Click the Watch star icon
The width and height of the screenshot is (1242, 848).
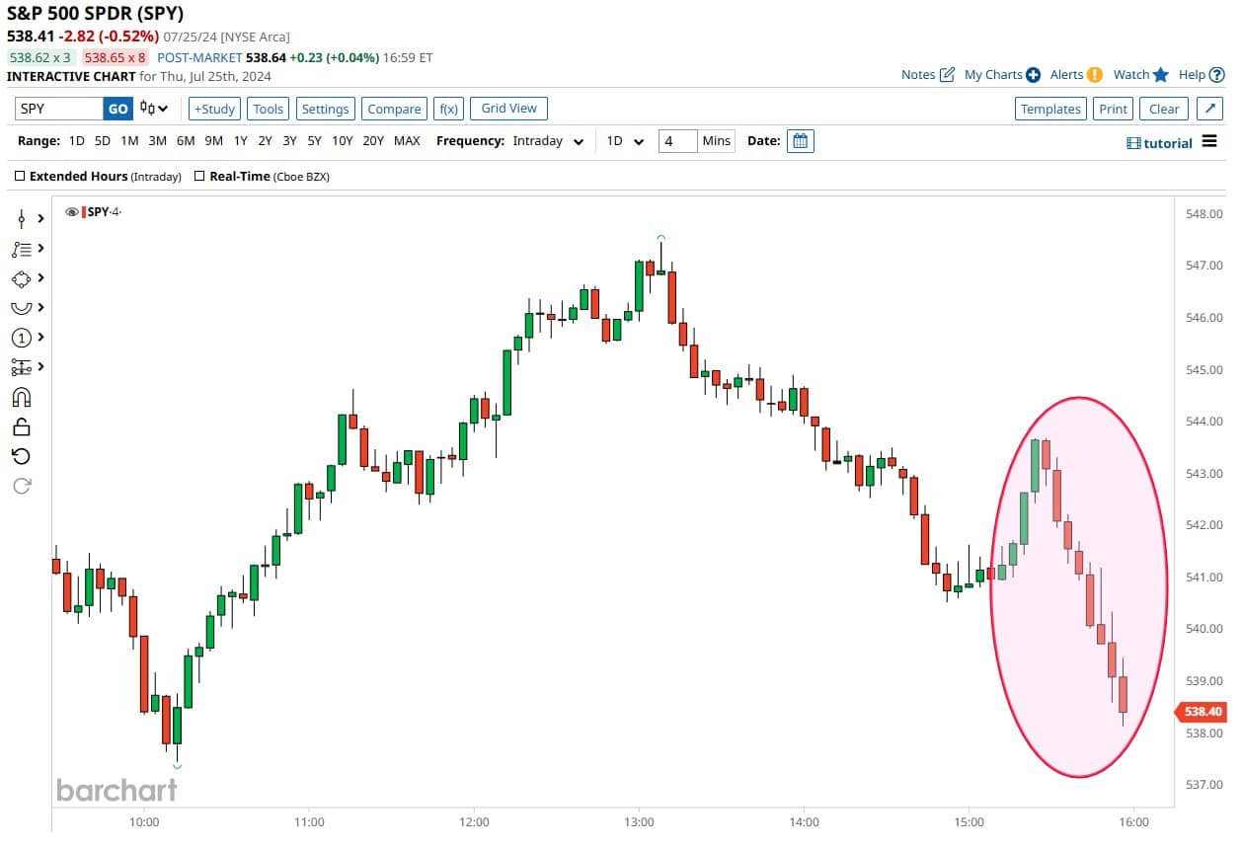click(1161, 75)
